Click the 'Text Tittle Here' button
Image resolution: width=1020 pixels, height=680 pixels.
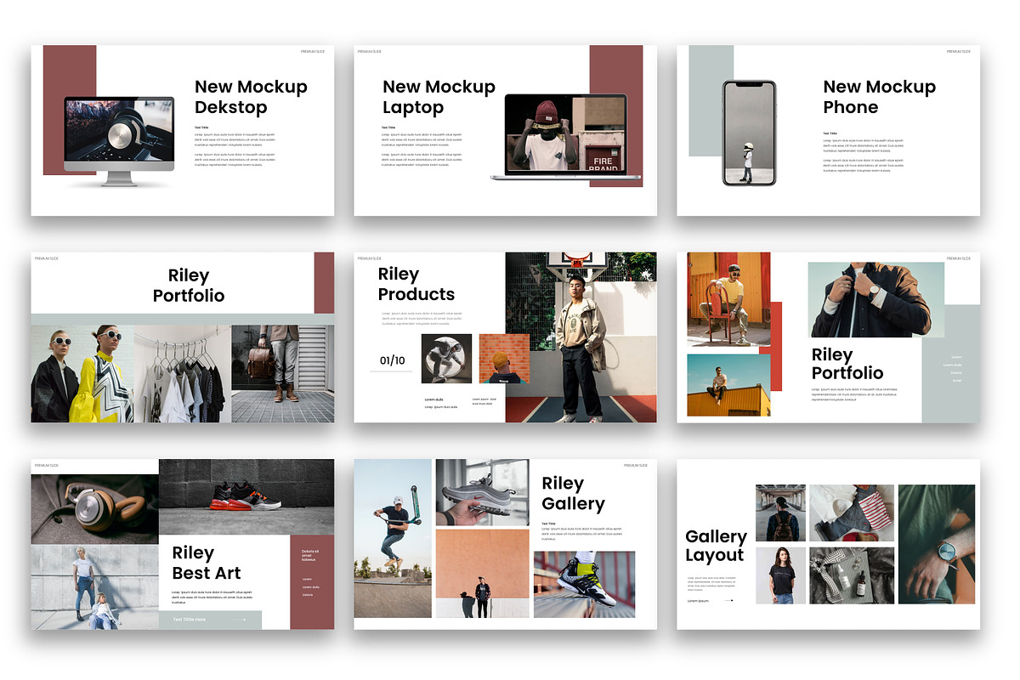(x=210, y=620)
